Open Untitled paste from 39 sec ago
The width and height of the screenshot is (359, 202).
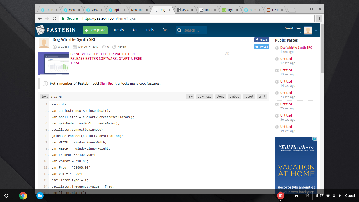[x=286, y=127]
